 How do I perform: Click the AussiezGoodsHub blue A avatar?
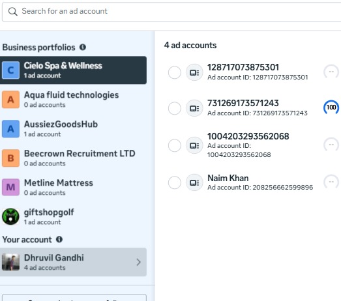click(10, 128)
